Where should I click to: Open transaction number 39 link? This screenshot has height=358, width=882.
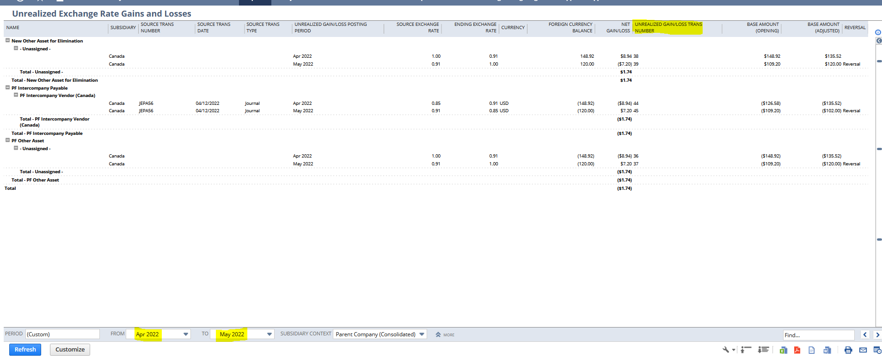pyautogui.click(x=636, y=64)
